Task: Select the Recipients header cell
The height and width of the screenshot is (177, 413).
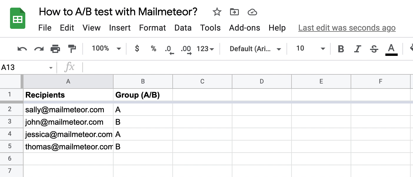Action: (x=68, y=95)
